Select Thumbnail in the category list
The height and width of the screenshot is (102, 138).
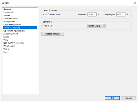click(x=8, y=13)
